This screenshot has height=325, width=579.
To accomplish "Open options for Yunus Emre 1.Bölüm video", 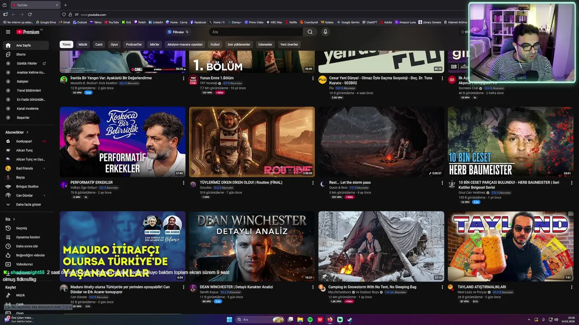I will (x=313, y=78).
